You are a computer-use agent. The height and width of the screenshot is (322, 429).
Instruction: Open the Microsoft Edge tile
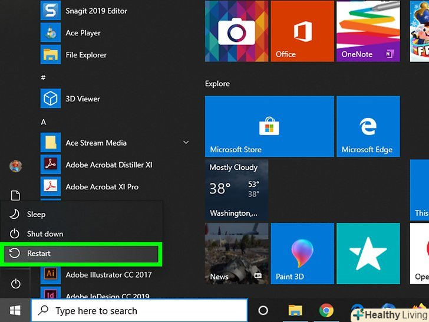[x=367, y=126]
